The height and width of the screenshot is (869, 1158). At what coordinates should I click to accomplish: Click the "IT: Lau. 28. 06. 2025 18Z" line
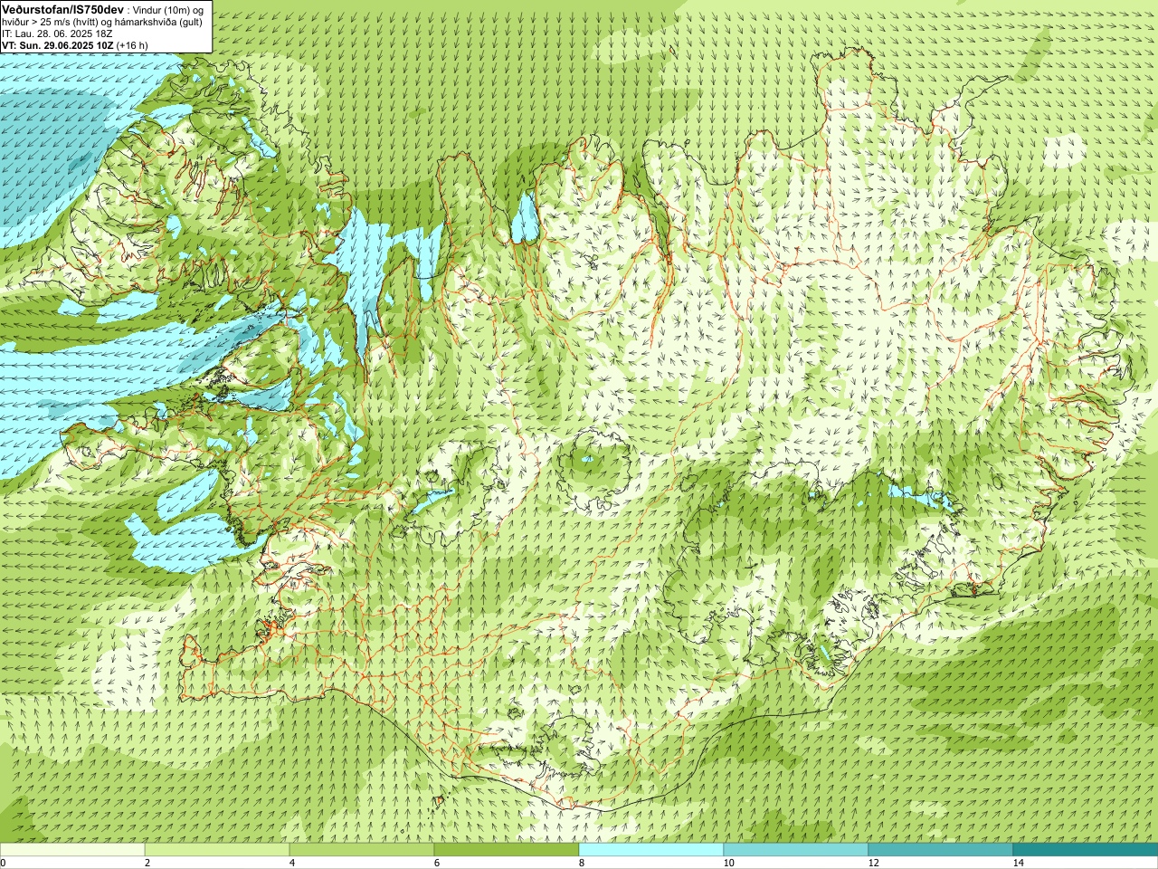[56, 33]
